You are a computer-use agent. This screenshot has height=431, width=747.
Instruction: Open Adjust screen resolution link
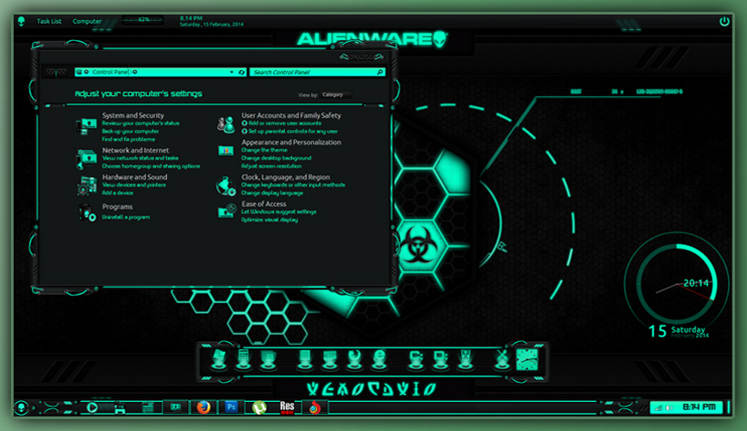[x=271, y=166]
